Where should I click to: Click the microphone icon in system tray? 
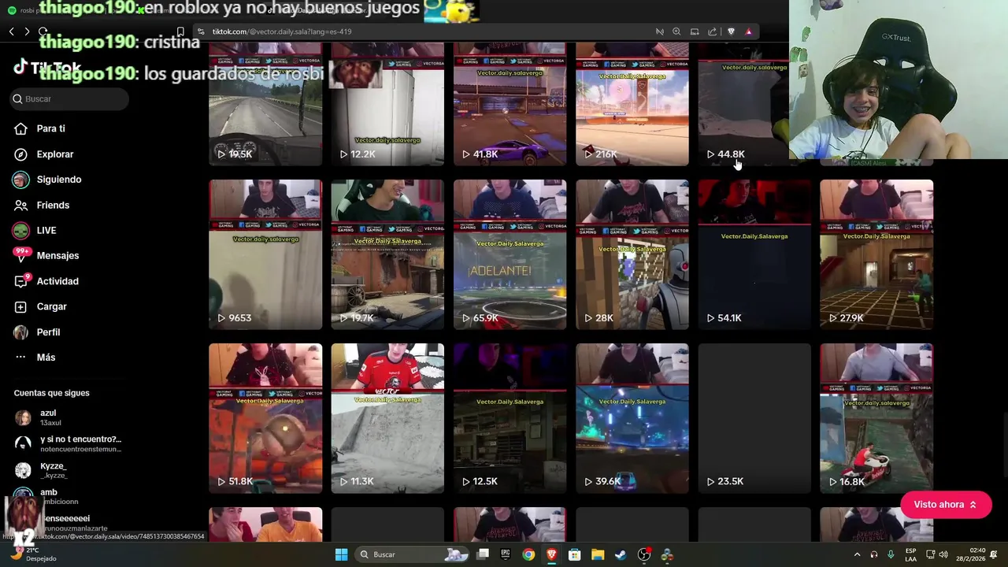tap(891, 554)
